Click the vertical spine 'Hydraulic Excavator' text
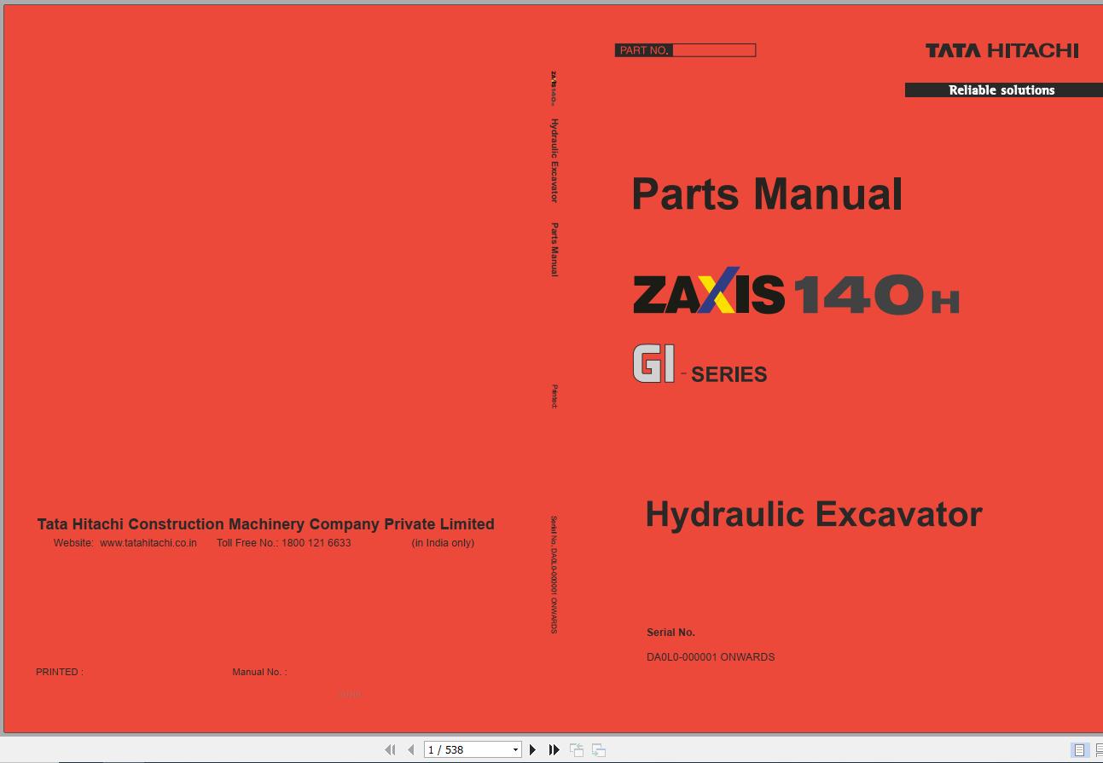Viewport: 1103px width, 763px height. click(x=554, y=160)
